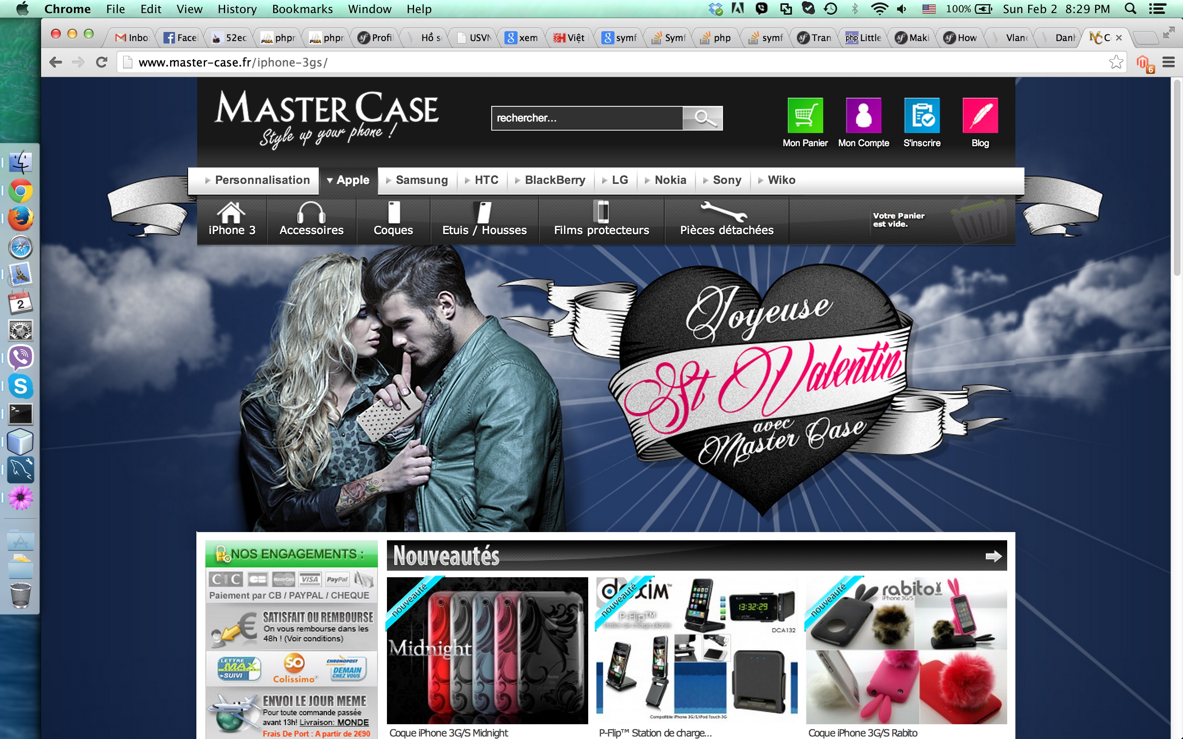The image size is (1183, 739).
Task: Click the Master Case logo
Action: [x=326, y=119]
